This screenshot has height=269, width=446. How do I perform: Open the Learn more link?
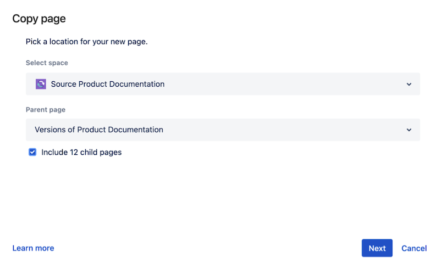click(x=33, y=248)
